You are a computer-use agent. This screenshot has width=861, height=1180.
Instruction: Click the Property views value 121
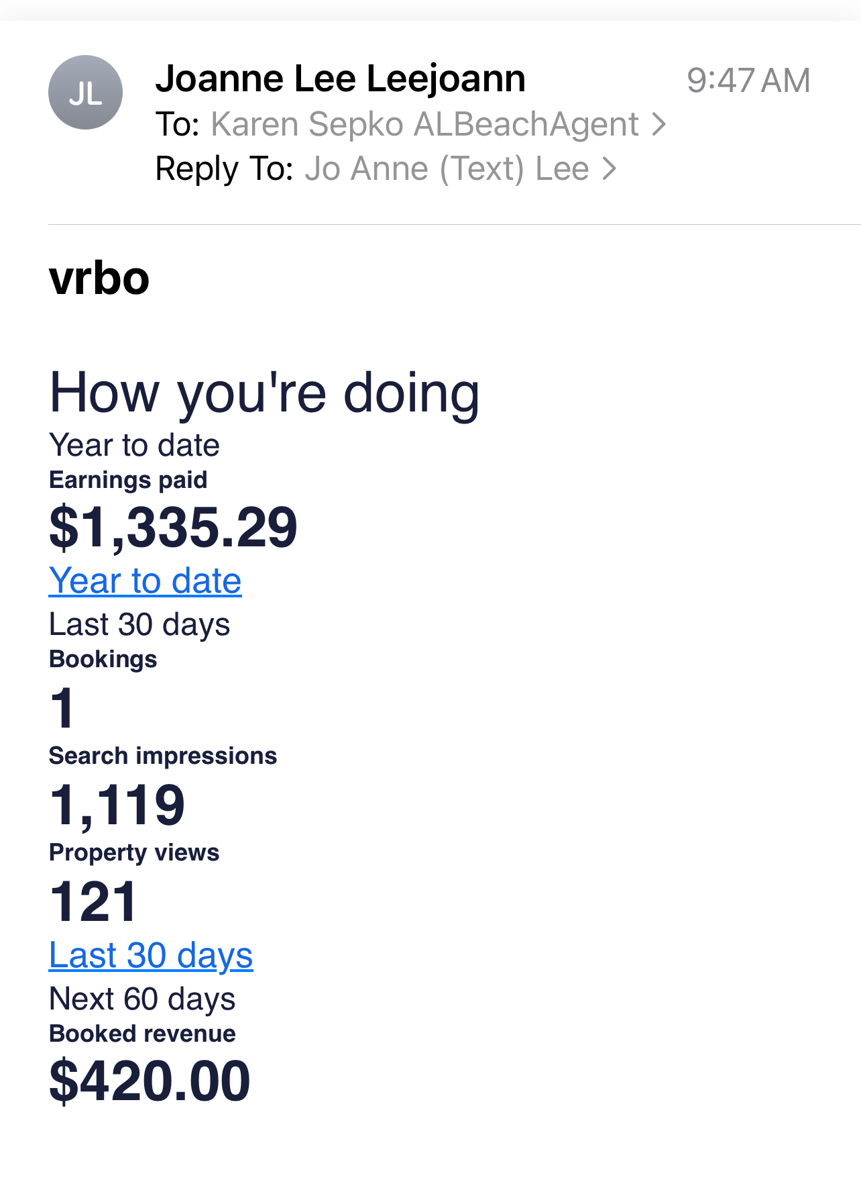(93, 901)
